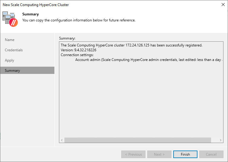228x162 pixels.
Task: Select the Apply wizard step
Action: 9,60
